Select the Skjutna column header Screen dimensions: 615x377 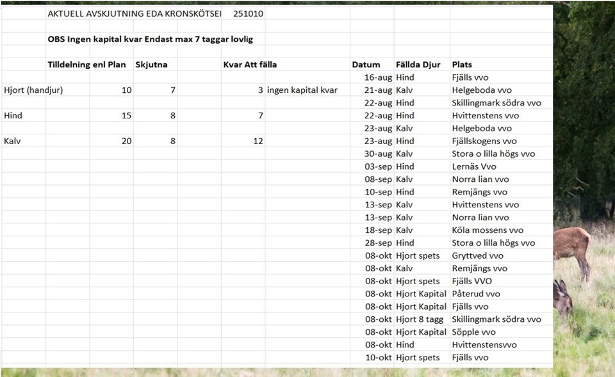151,65
